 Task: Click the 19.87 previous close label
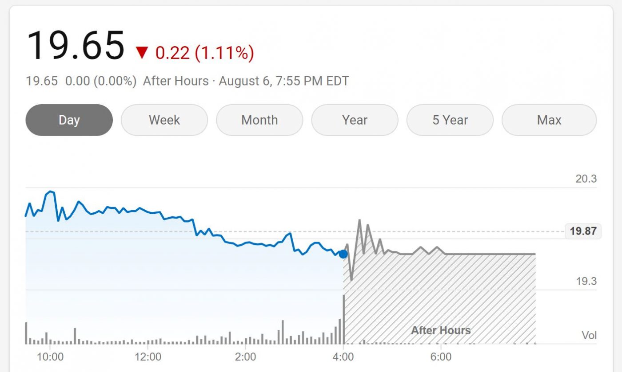click(x=583, y=231)
